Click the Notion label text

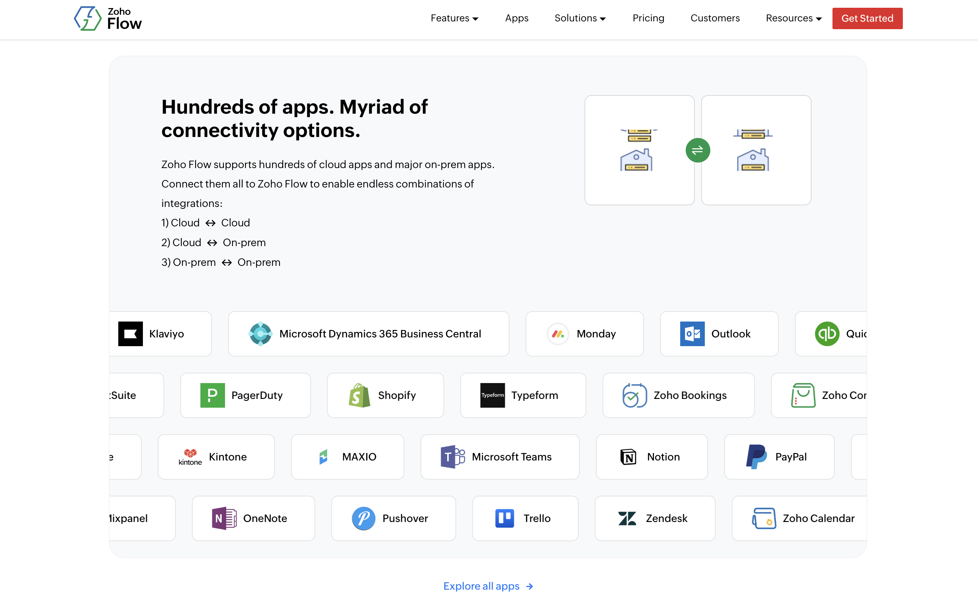663,457
